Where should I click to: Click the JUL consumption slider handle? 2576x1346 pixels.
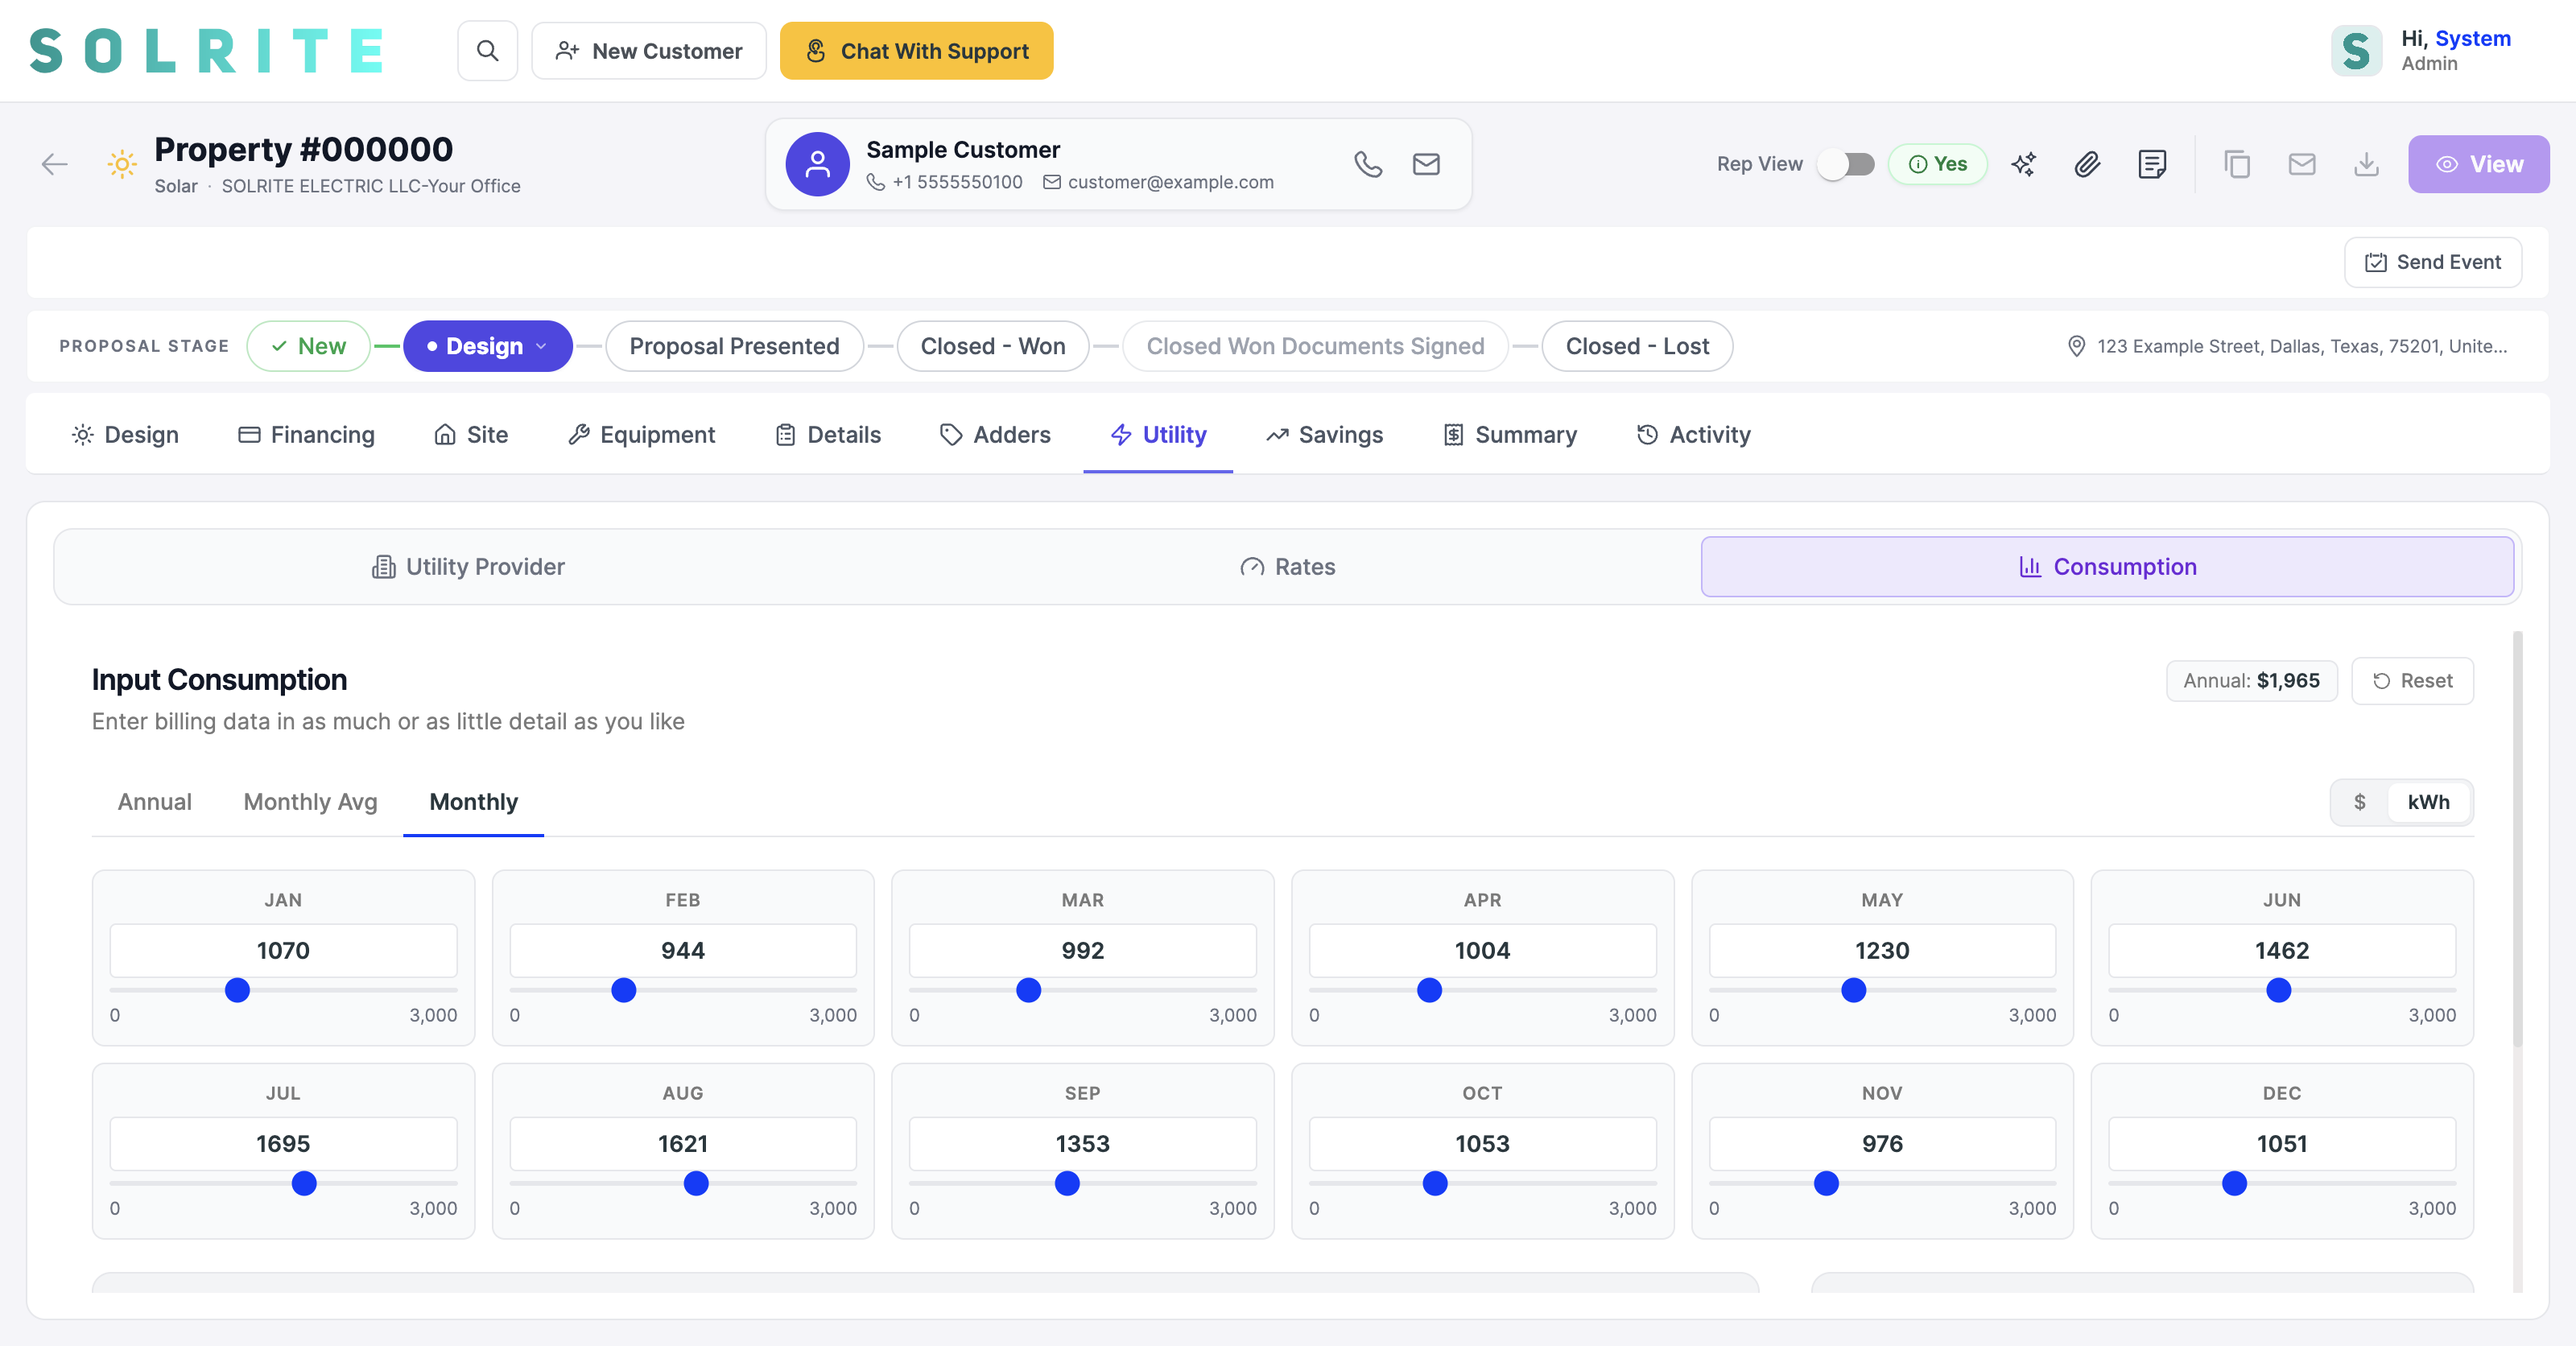point(304,1183)
